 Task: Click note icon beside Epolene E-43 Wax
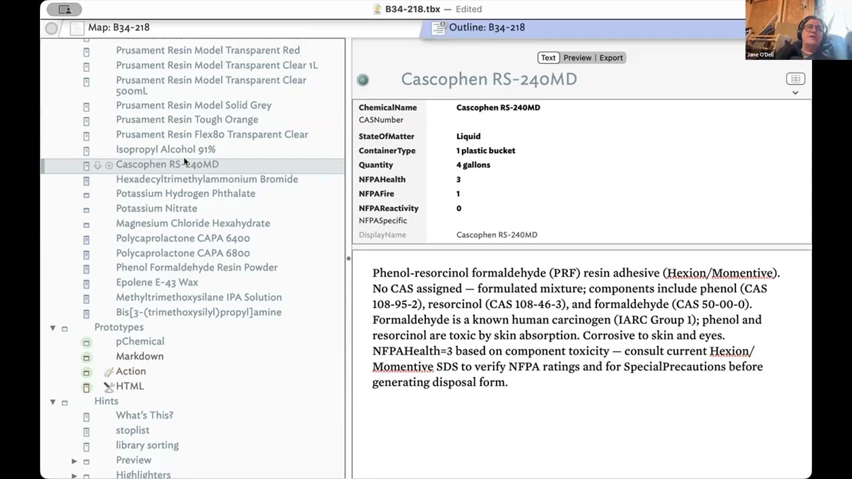point(86,283)
